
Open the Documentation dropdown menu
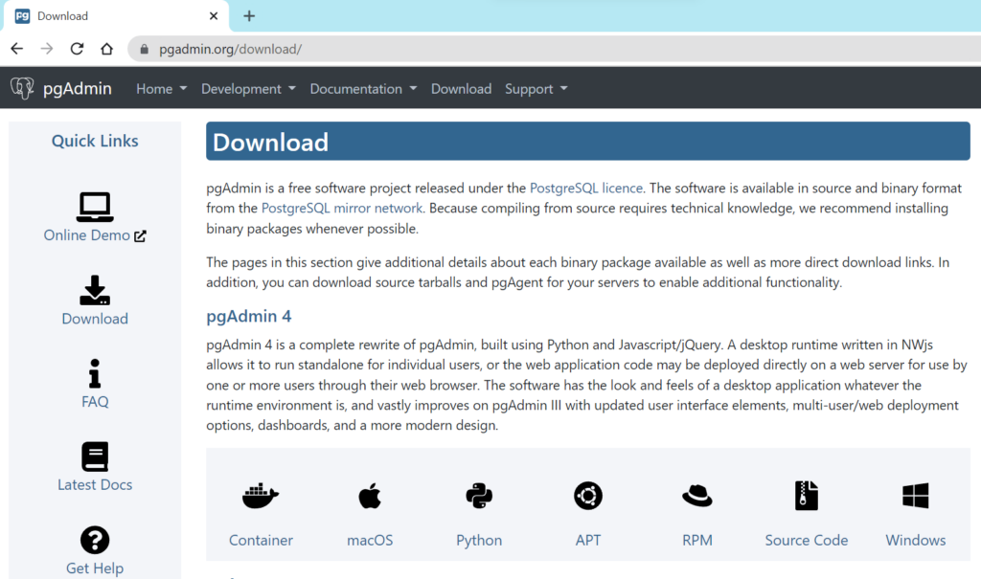(363, 89)
